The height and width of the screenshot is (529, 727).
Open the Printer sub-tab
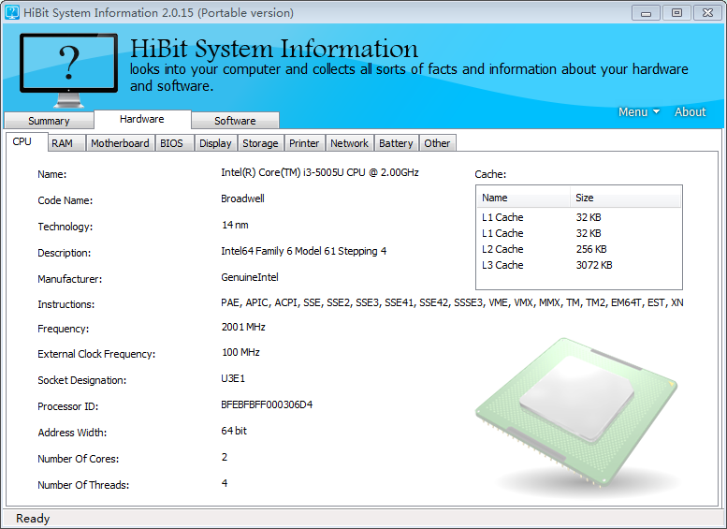(x=304, y=143)
